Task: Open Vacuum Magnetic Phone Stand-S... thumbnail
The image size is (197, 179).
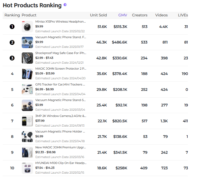Action: click(x=27, y=105)
